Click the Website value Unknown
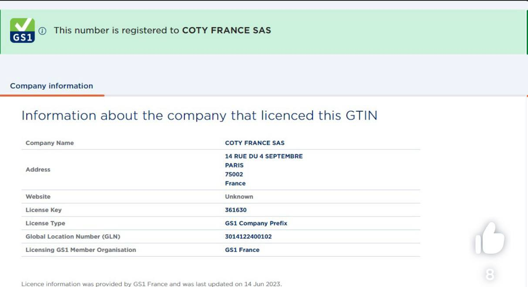528x287 pixels. pos(239,197)
